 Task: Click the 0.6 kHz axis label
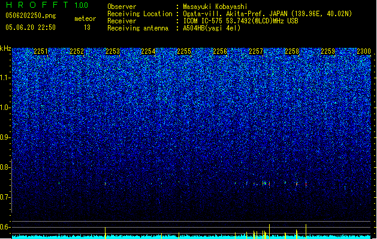[x=5, y=227]
